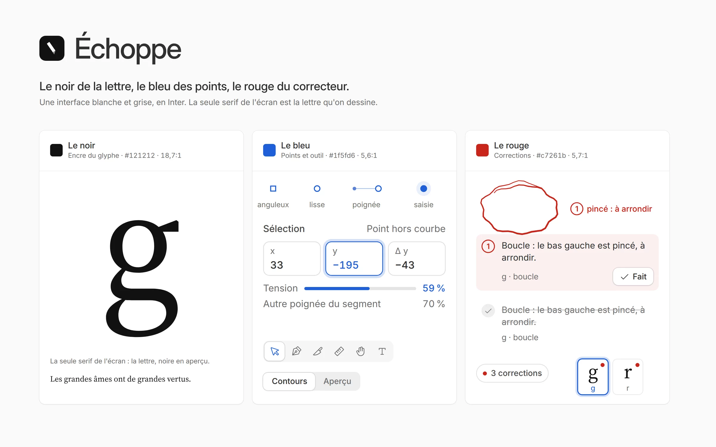Select the r glyph thumbnail

(628, 377)
